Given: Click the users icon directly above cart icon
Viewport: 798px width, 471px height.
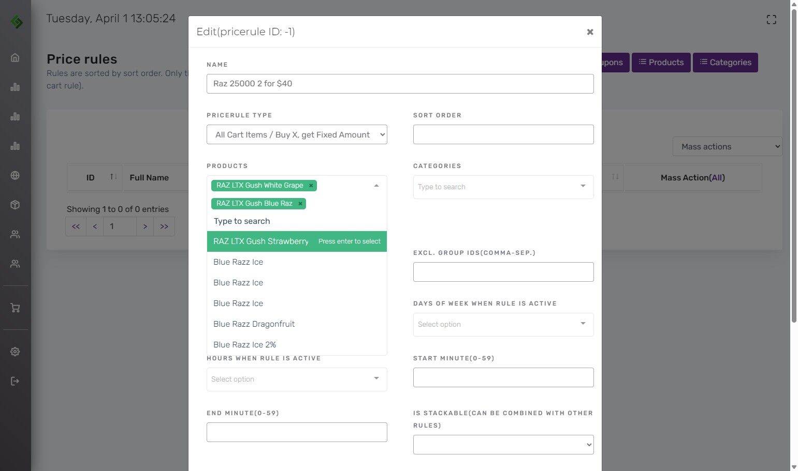Looking at the screenshot, I should pos(15,264).
